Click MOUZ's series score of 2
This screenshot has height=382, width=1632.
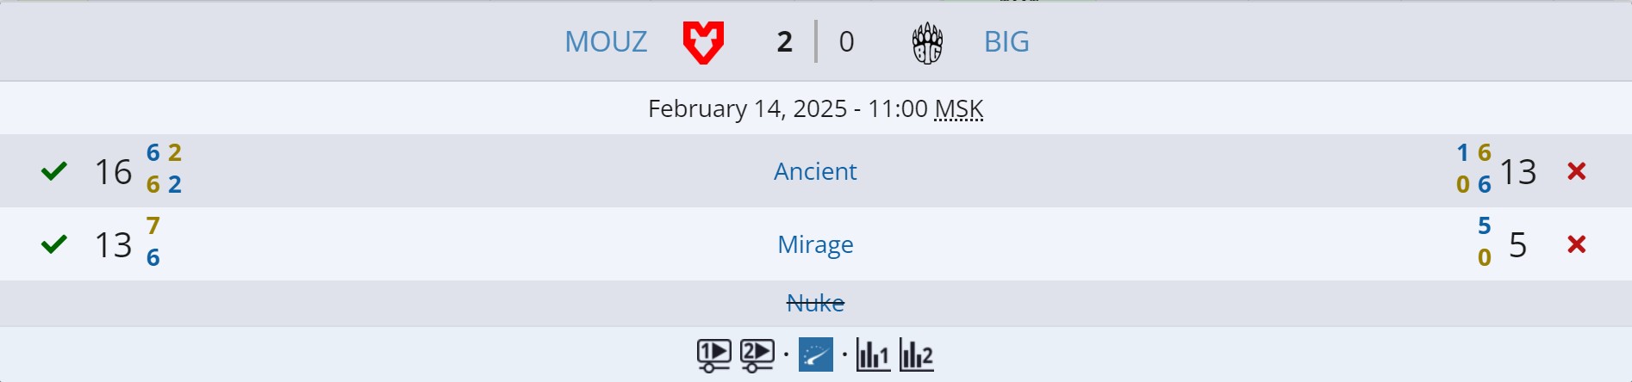[784, 41]
